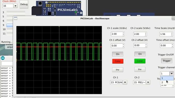
Task: Click the Ch 2 offset field
Action: click(139, 45)
